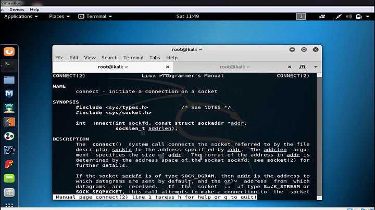Open the Terminal menu in menubar
Image resolution: width=375 pixels, height=210 pixels.
[133, 58]
